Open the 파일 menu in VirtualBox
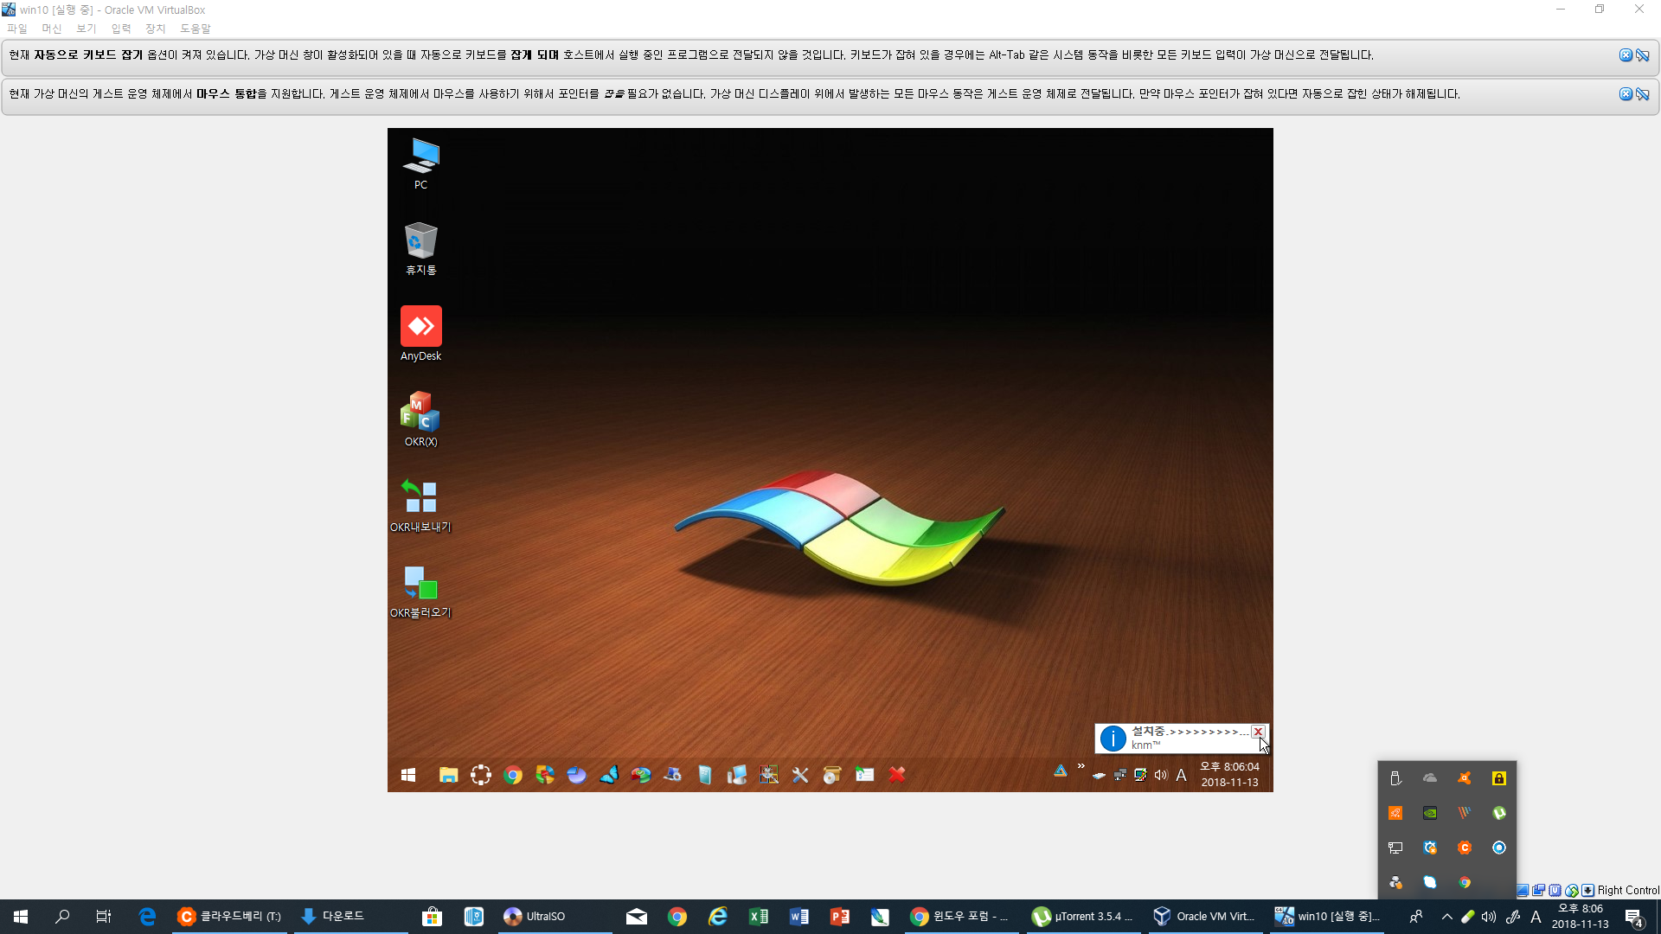The height and width of the screenshot is (934, 1661). point(17,29)
